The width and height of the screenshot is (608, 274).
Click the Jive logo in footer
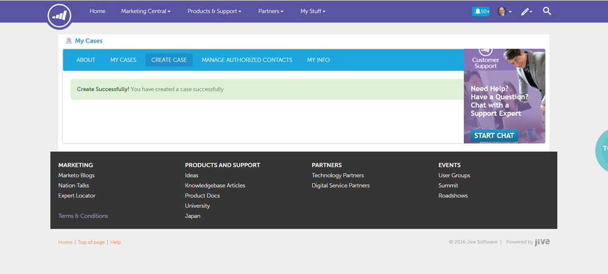tap(542, 242)
